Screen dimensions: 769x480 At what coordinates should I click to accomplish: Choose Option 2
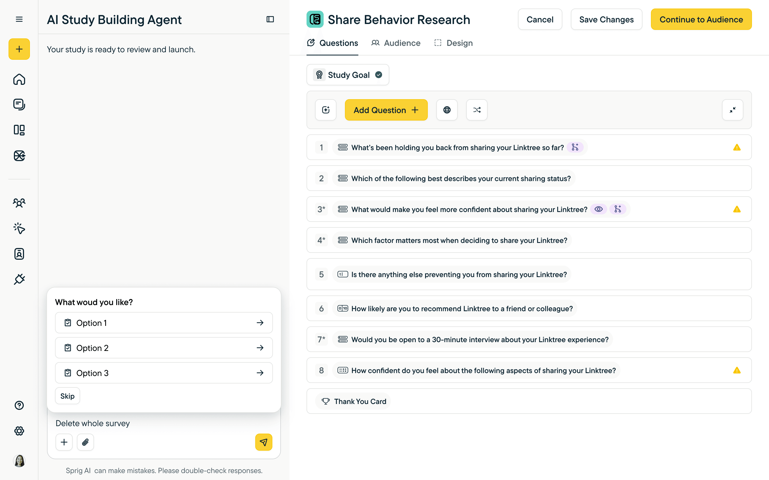pos(164,348)
